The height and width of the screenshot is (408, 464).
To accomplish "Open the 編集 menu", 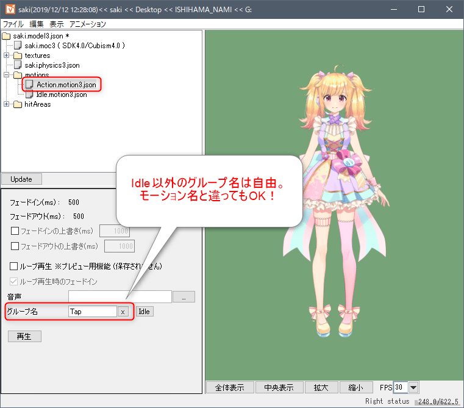I will 37,24.
